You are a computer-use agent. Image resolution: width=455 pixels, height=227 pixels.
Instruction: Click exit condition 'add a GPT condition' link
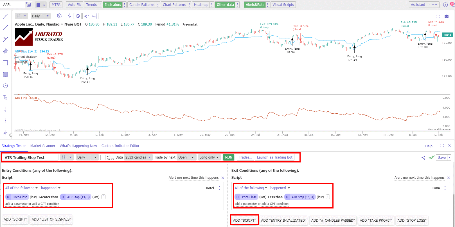[275, 204]
